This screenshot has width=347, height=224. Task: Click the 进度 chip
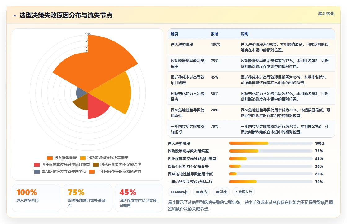click(221, 192)
